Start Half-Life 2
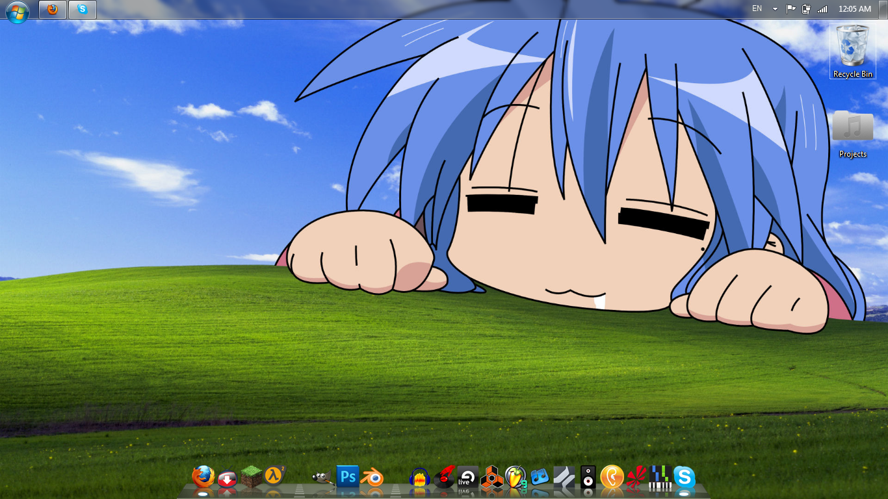The width and height of the screenshot is (888, 499). [x=274, y=478]
